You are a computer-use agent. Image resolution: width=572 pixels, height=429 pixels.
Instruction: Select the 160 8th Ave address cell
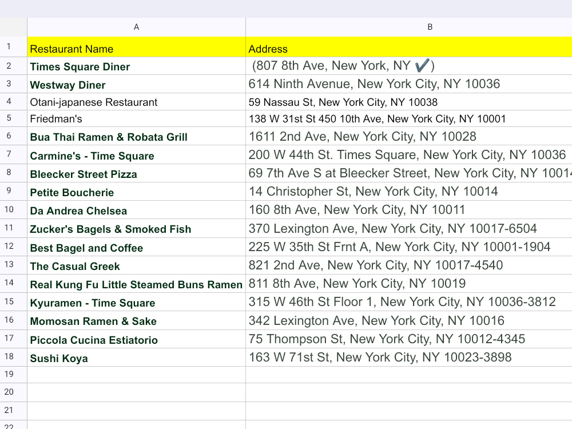[409, 210]
